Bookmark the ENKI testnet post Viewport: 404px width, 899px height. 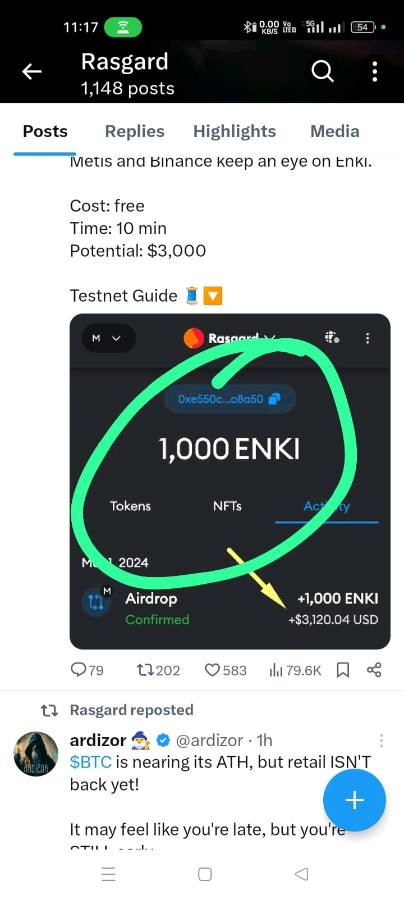point(343,670)
